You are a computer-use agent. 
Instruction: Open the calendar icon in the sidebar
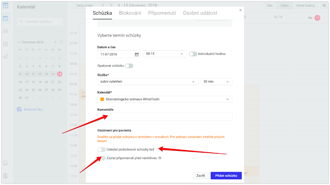[x=6, y=18]
